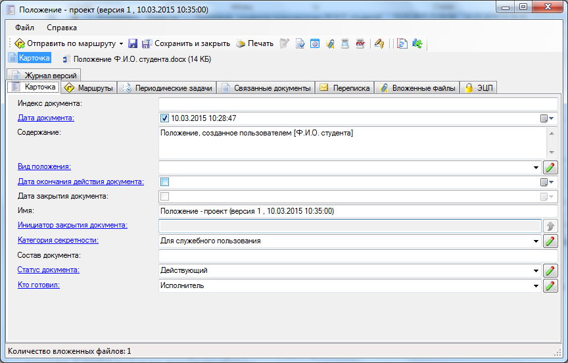568x363 pixels.
Task: Click Отправить по маршруту in the toolbar
Action: (65, 43)
